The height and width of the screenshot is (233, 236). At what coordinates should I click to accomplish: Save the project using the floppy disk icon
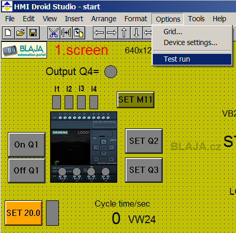click(33, 33)
